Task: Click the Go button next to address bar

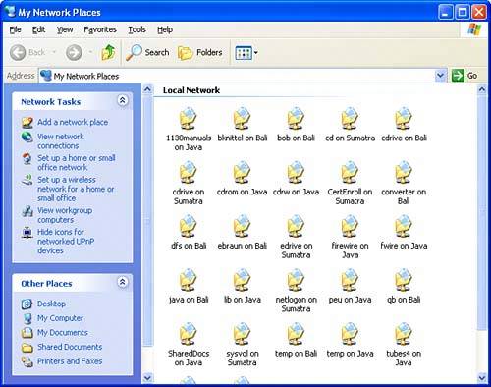Action: tap(464, 76)
